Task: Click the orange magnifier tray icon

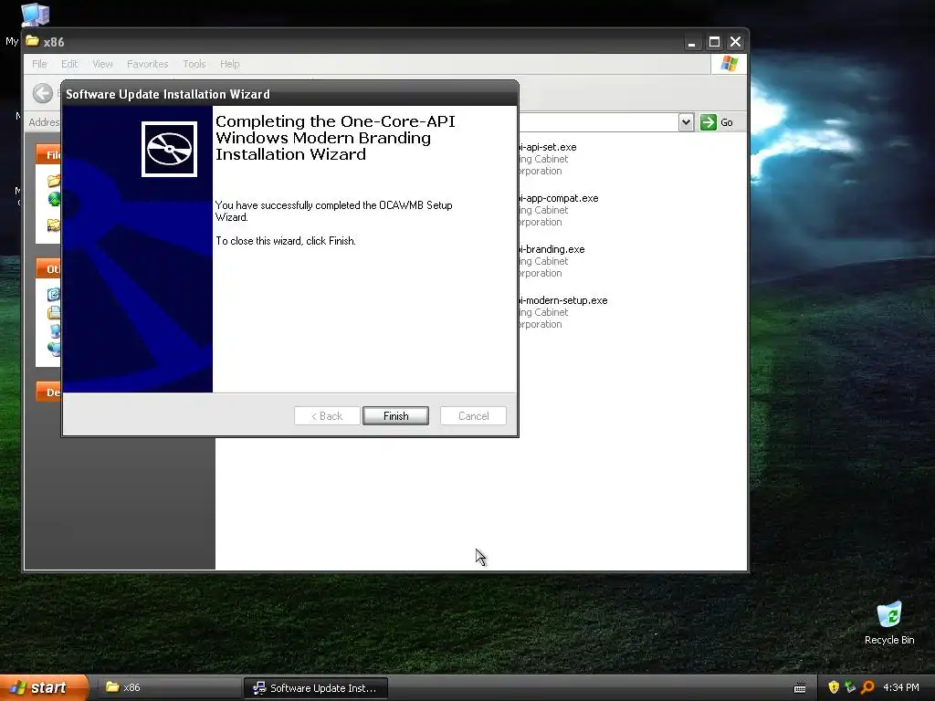Action: click(867, 687)
